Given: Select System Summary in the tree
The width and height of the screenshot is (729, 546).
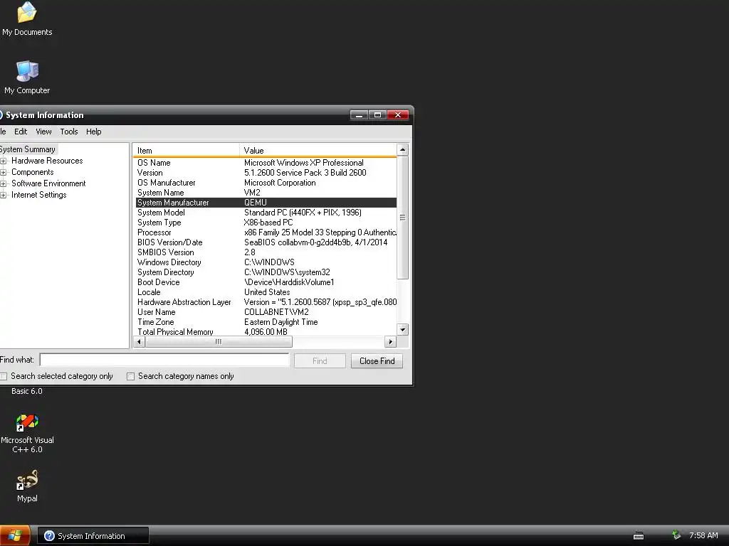Looking at the screenshot, I should tap(28, 149).
